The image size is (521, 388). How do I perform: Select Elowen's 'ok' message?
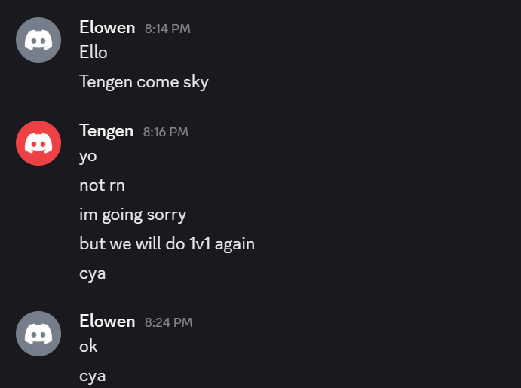coord(88,347)
